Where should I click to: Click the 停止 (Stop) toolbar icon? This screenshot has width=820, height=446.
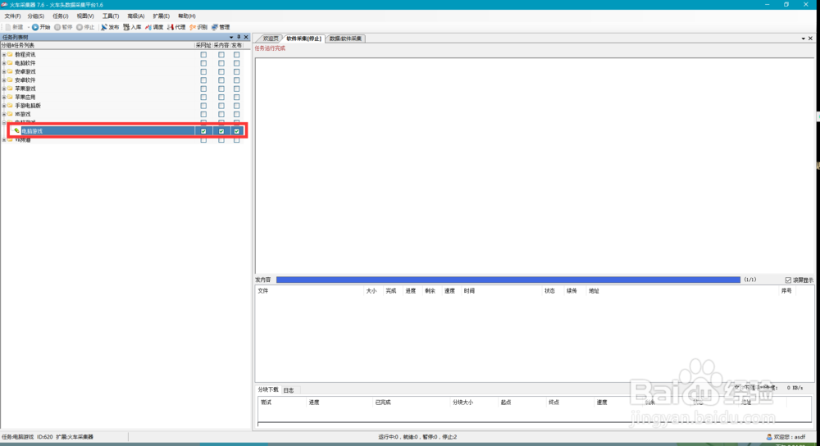pos(80,27)
